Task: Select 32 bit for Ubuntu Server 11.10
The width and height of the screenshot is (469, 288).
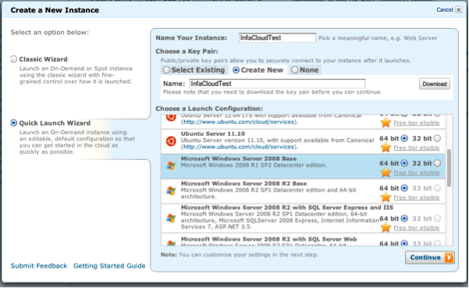Action: coord(437,138)
